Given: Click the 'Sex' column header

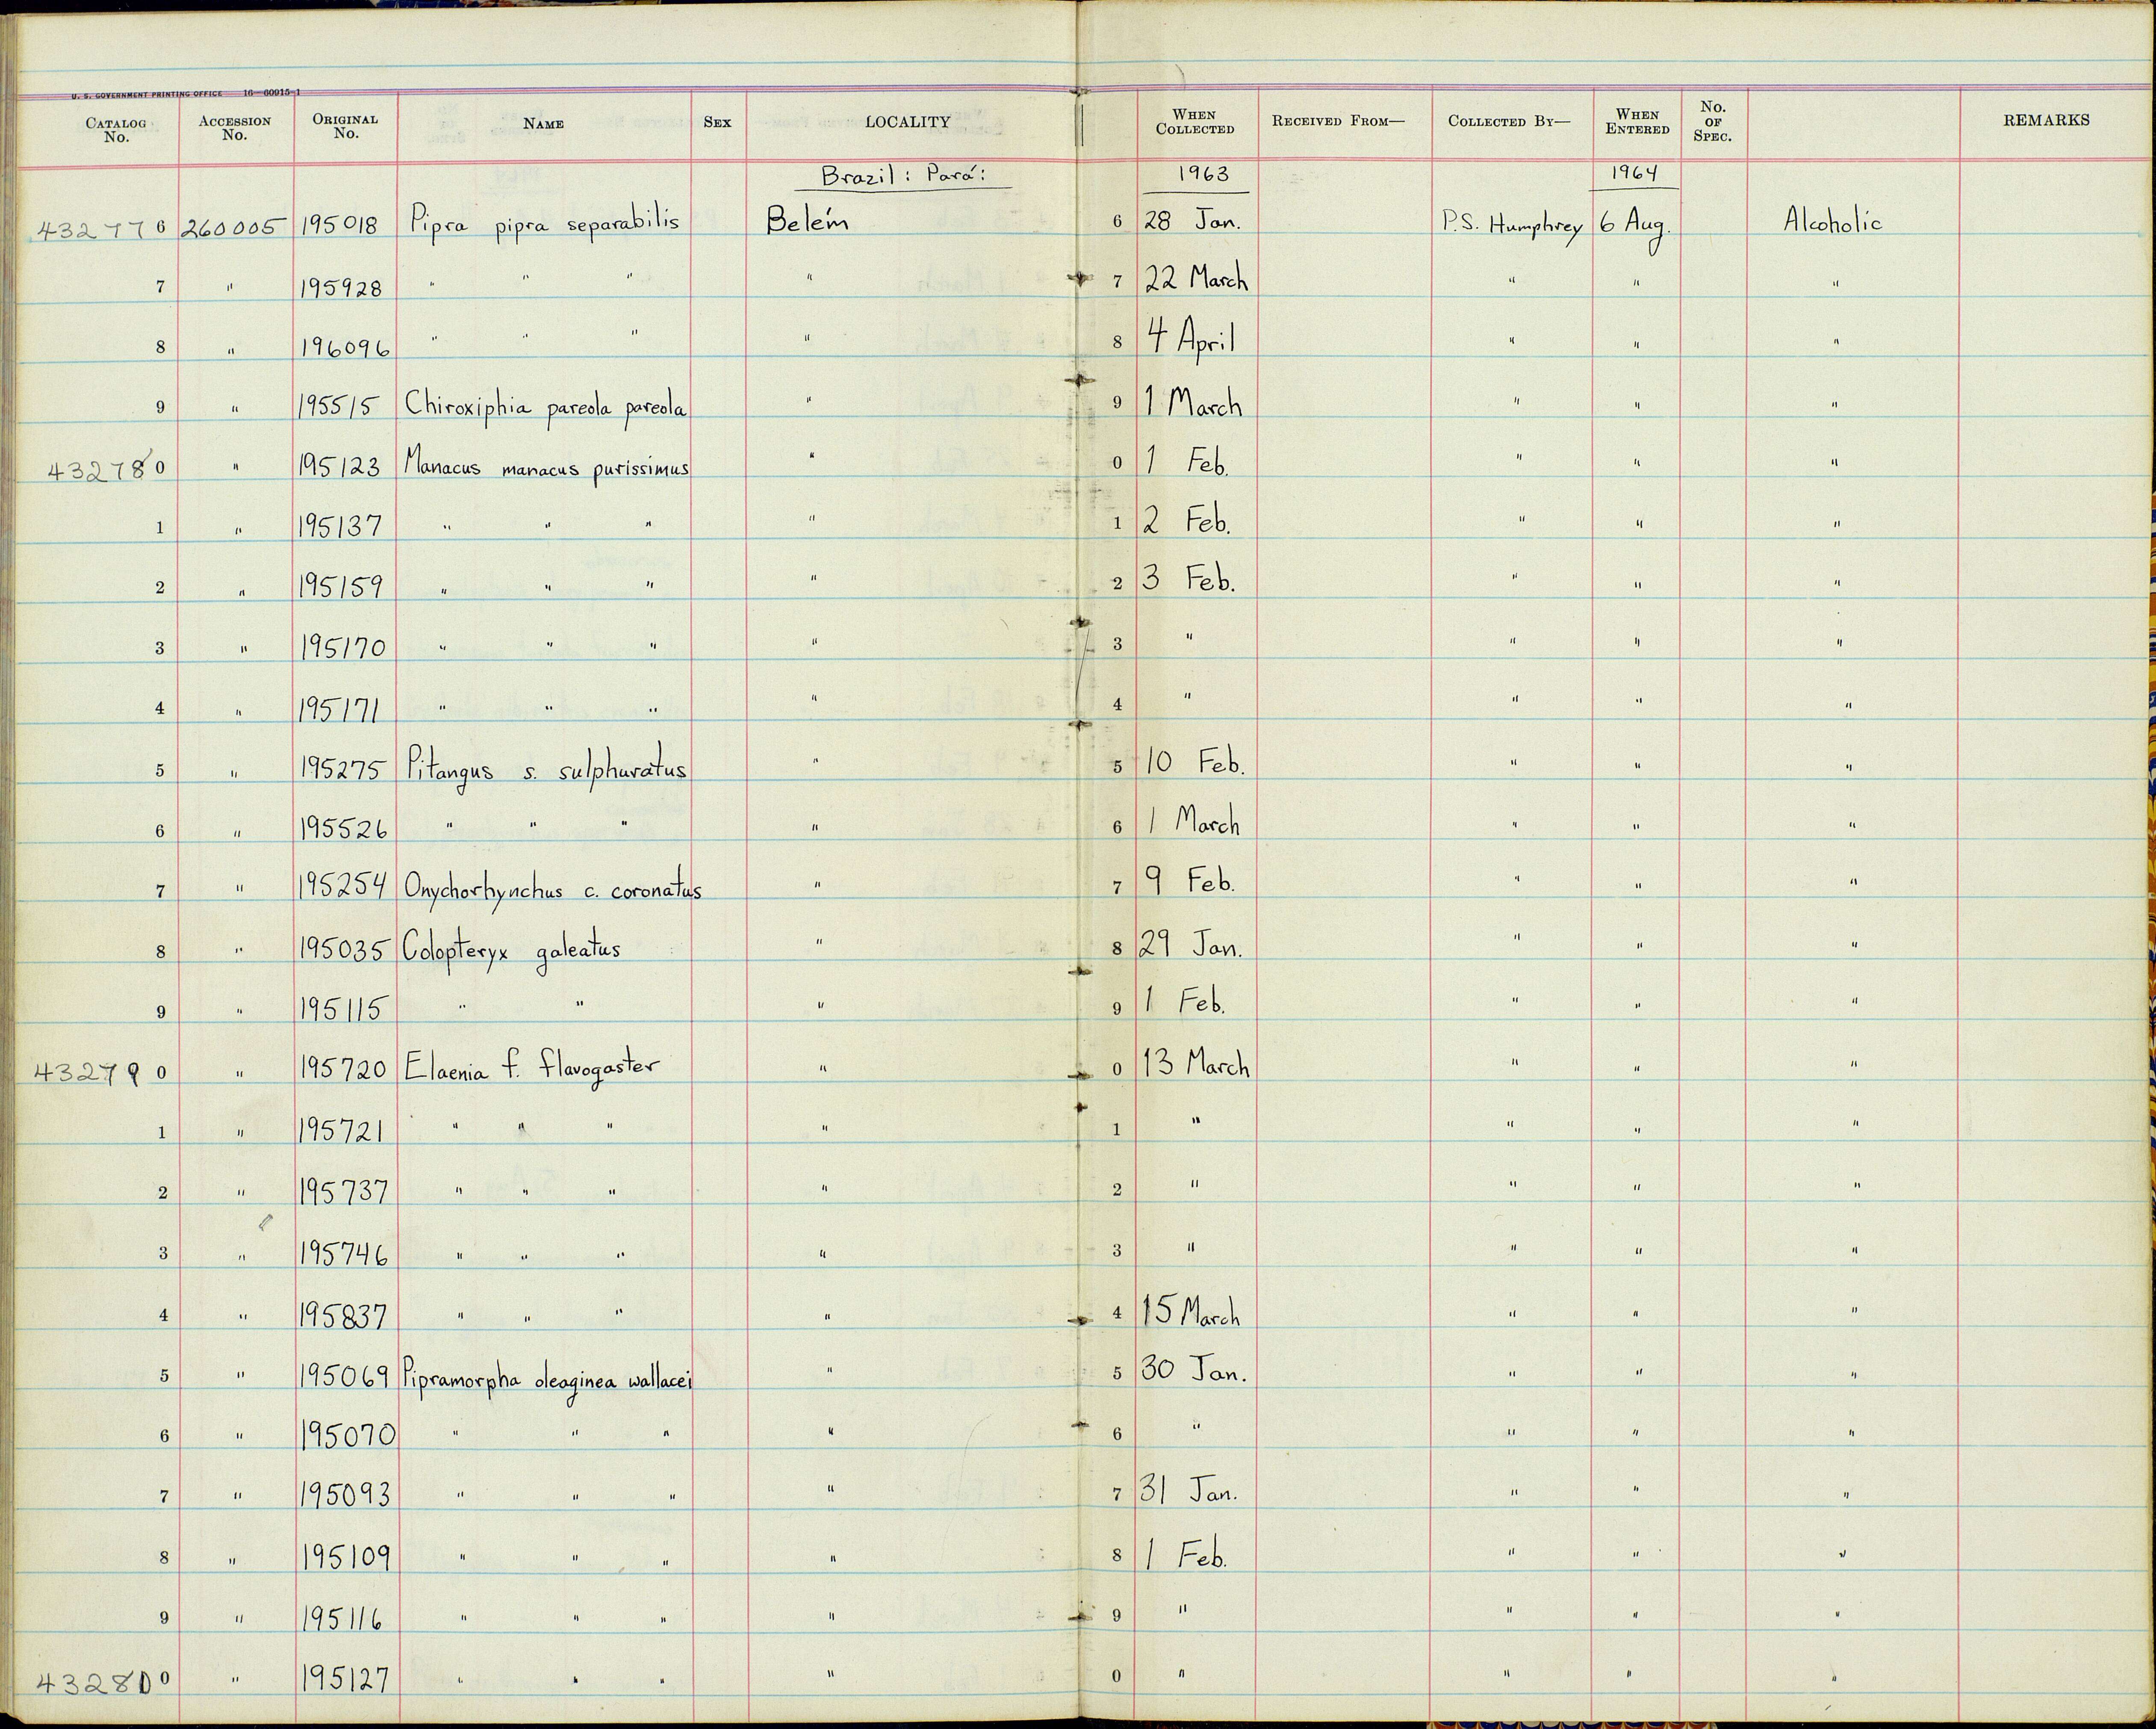Looking at the screenshot, I should point(718,122).
